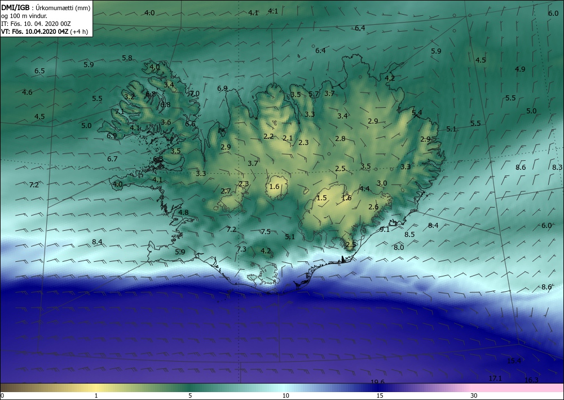The height and width of the screenshot is (400, 564).
Task: Click the color scale label '15'
Action: [380, 395]
